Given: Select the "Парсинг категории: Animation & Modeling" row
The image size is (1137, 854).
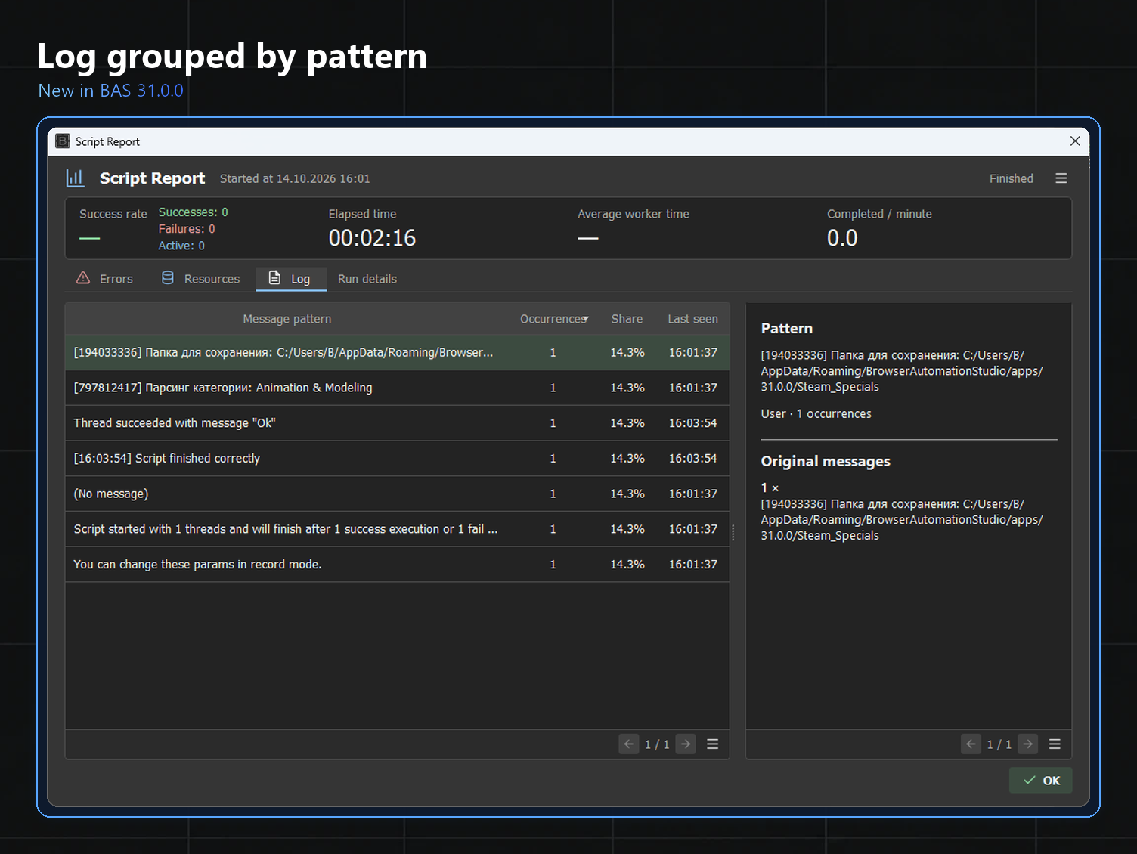Looking at the screenshot, I should (397, 388).
